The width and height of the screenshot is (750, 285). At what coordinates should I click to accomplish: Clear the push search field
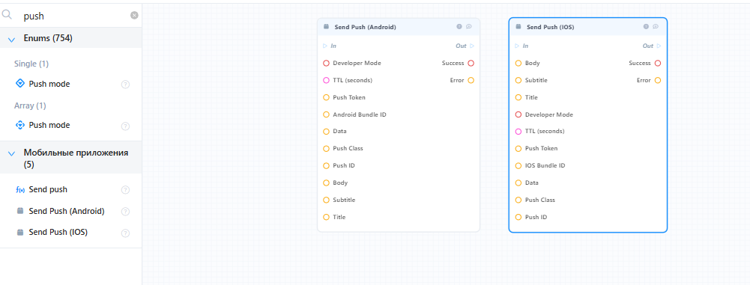pos(134,15)
